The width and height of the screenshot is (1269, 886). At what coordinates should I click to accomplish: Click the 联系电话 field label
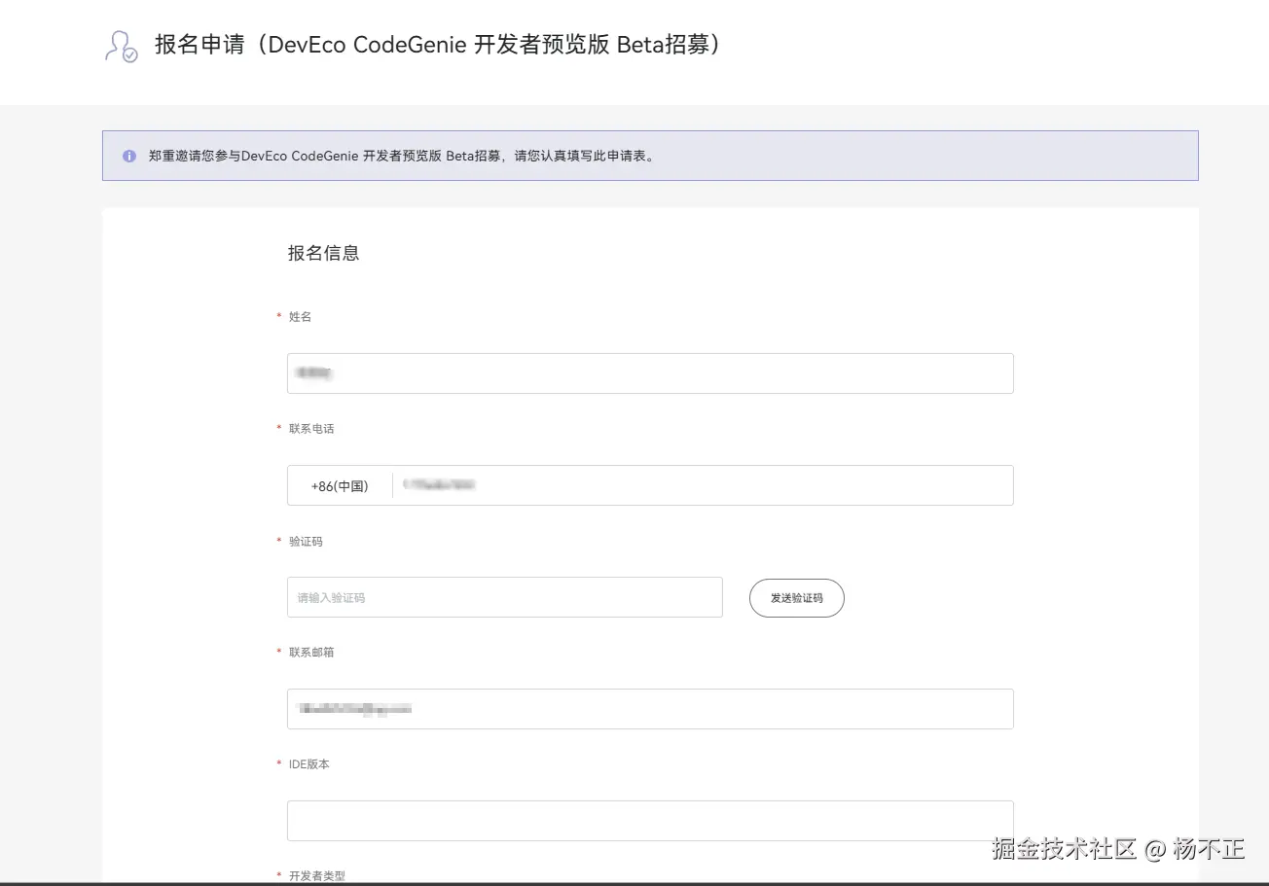point(311,429)
